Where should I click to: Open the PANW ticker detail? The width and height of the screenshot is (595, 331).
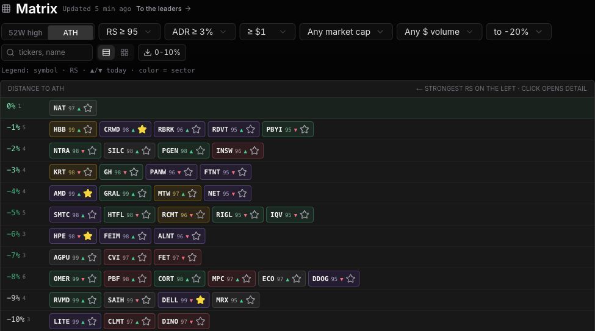(158, 172)
